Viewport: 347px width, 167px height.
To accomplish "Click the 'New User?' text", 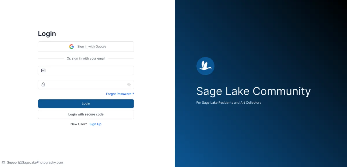I will pyautogui.click(x=79, y=124).
